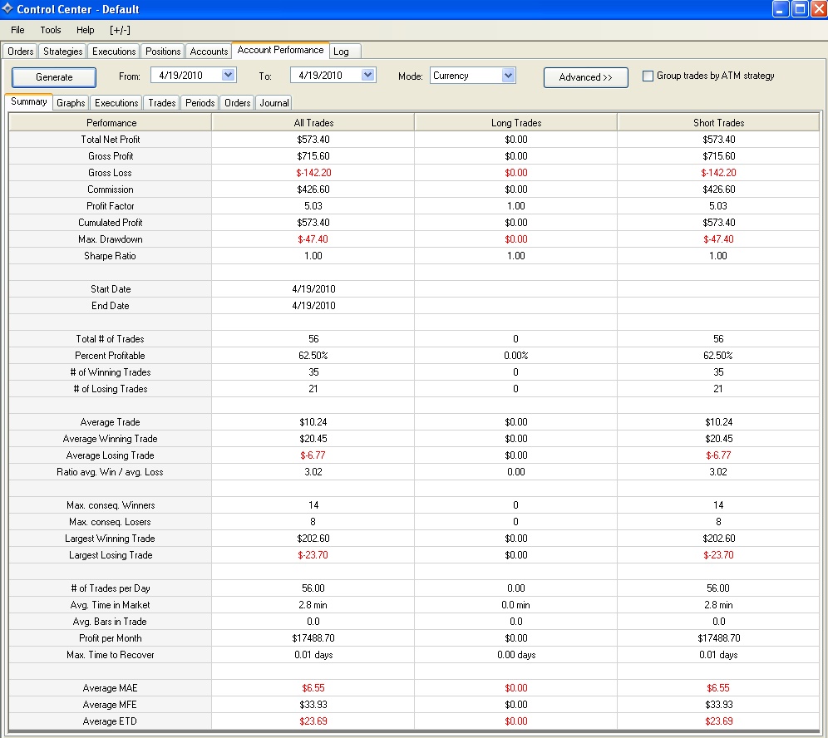Switch to the Accounts tab
The height and width of the screenshot is (738, 828).
pos(209,52)
